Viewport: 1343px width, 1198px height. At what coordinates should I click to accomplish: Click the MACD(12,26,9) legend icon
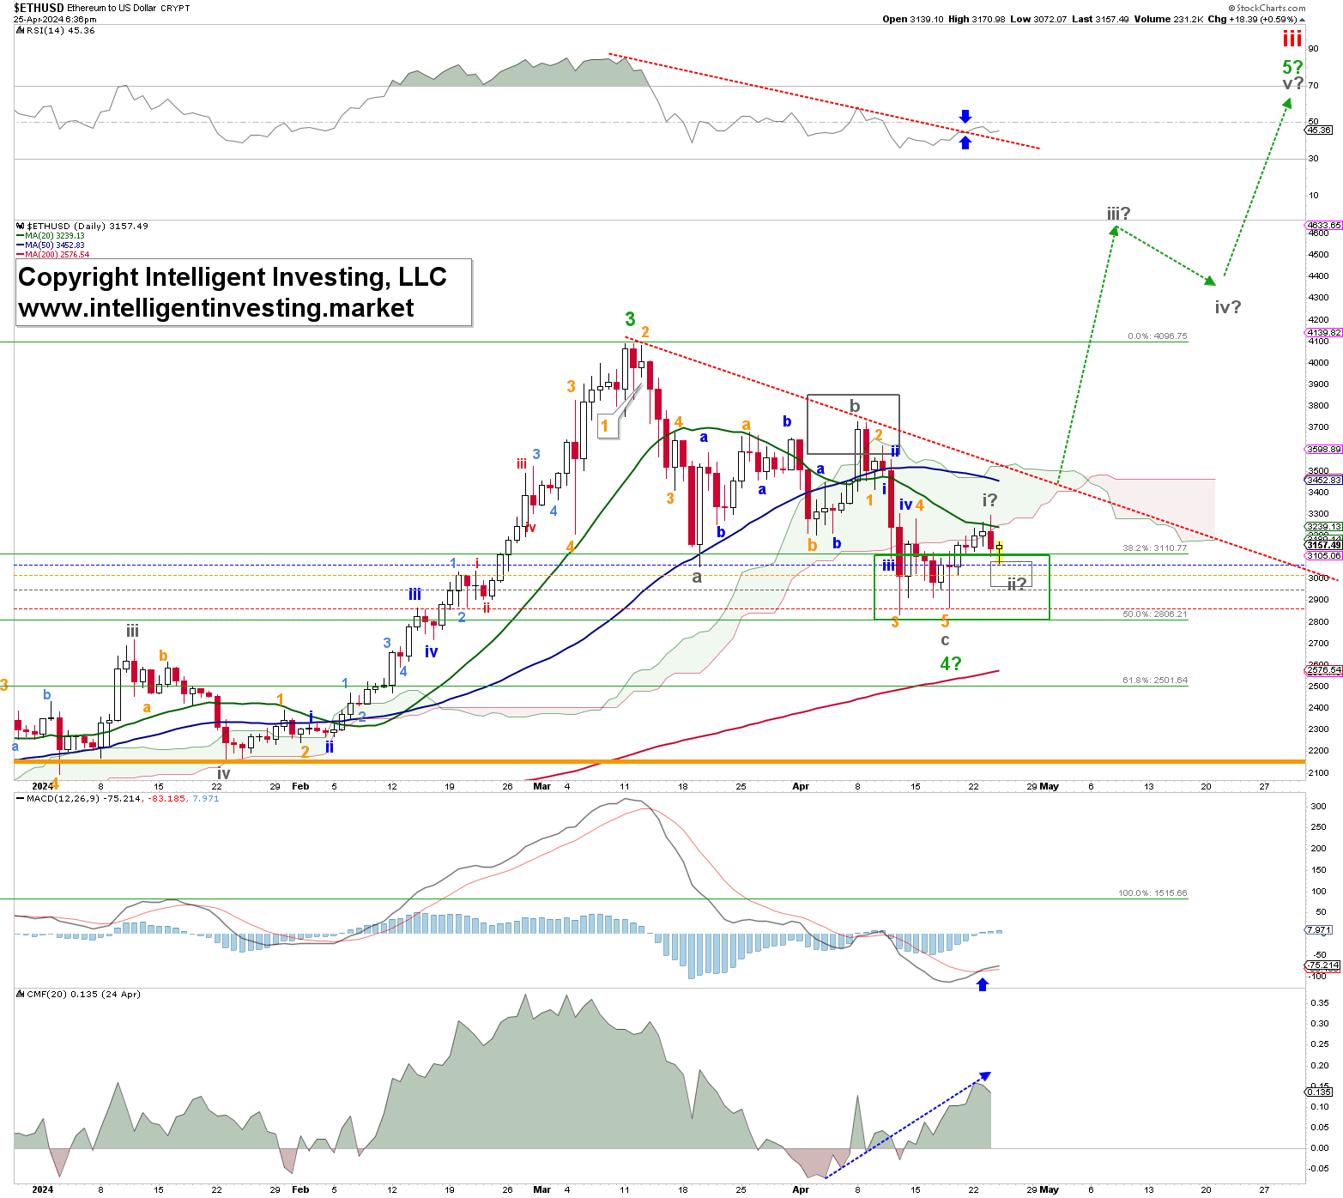[21, 798]
